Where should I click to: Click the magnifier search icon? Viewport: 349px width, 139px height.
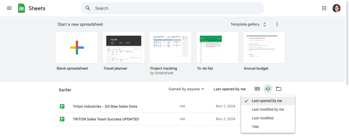88,8
